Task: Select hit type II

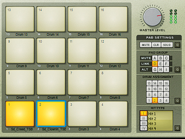Action: [143, 118]
